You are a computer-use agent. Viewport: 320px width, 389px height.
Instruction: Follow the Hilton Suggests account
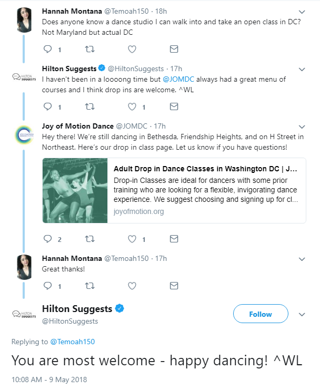coord(261,314)
